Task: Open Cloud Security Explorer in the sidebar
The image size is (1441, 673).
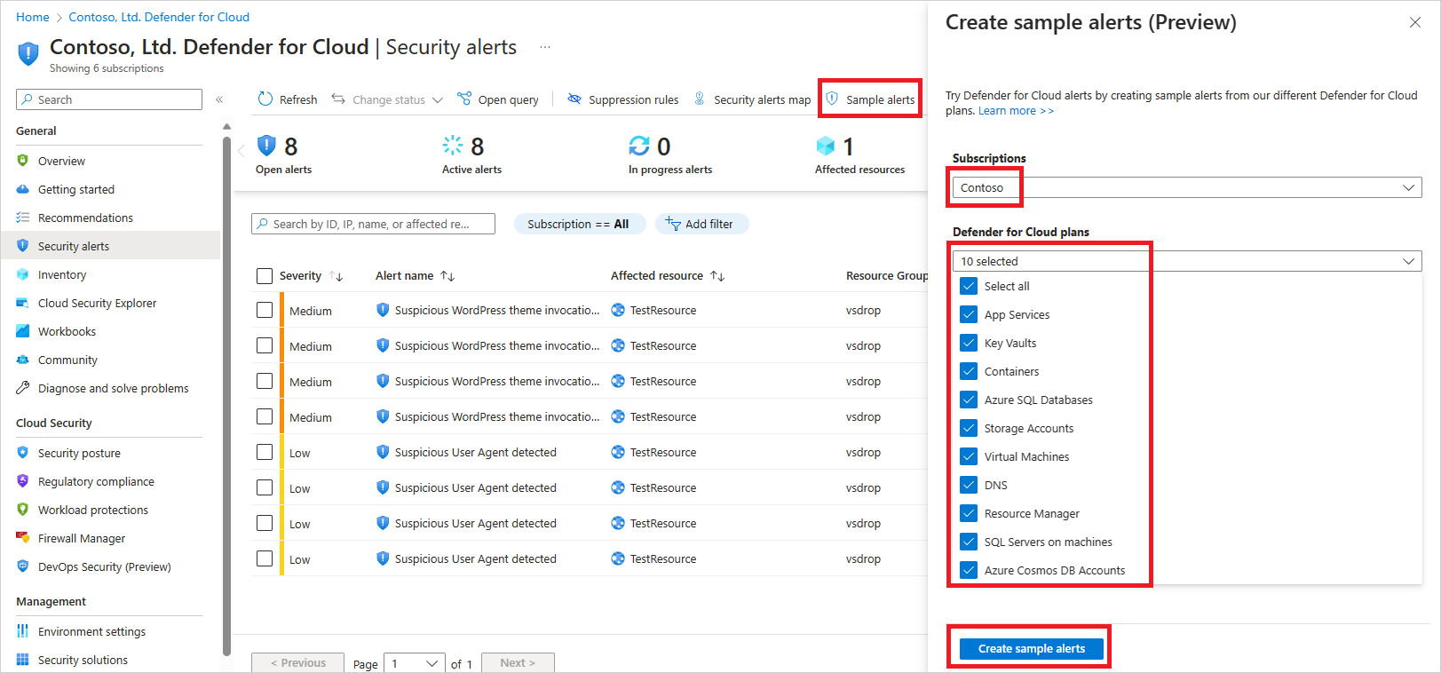Action: click(x=97, y=303)
